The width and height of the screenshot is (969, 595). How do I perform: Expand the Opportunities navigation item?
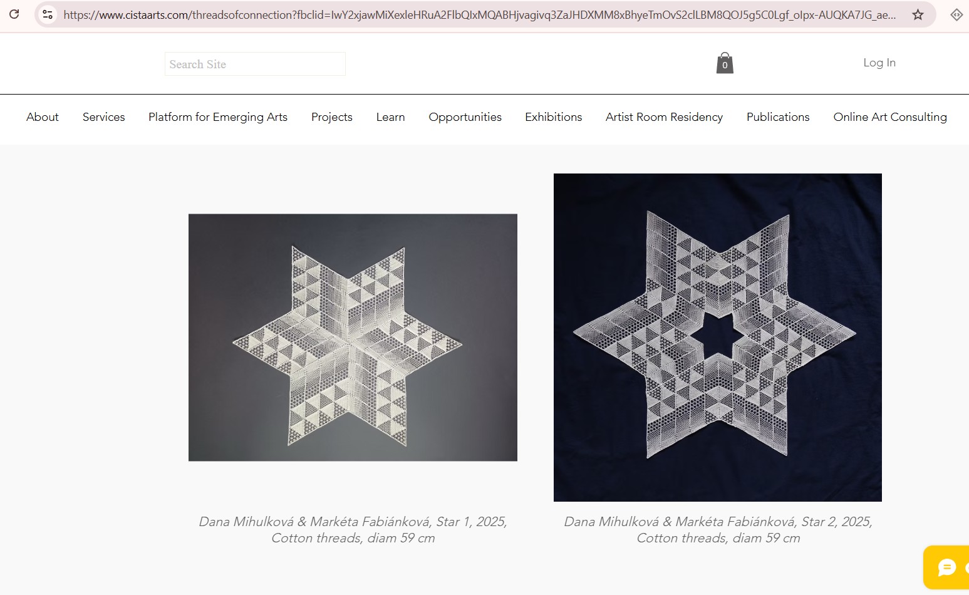465,117
